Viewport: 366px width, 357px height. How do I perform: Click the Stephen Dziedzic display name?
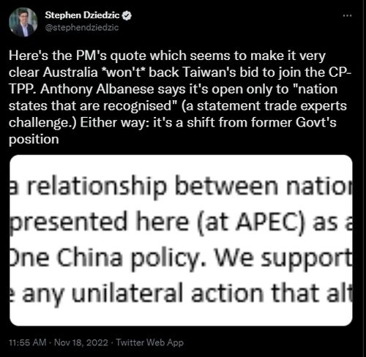[82, 15]
